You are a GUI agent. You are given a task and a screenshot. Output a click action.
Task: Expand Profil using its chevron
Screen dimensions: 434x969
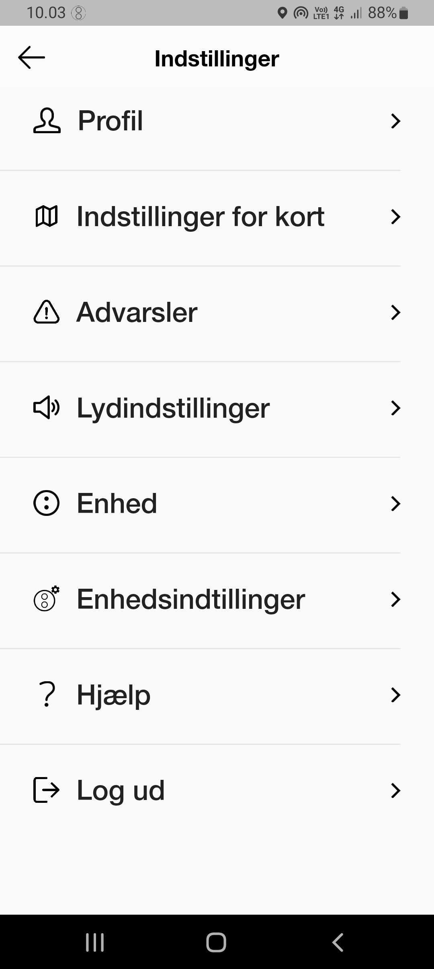point(395,121)
